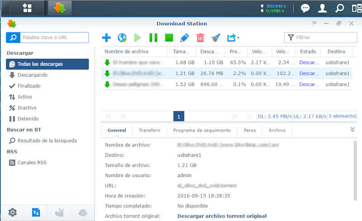Stop downloads with the green square icon
Viewport: 362px width, 221px height.
[x=169, y=38]
